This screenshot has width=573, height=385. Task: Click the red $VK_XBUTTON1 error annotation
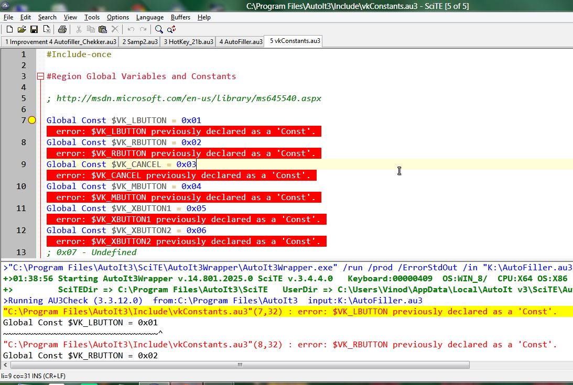(187, 219)
